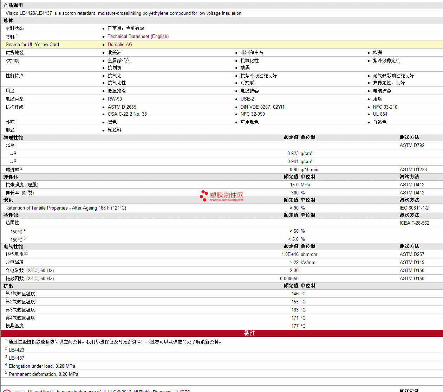Select the elongation at break value 300

295,193
